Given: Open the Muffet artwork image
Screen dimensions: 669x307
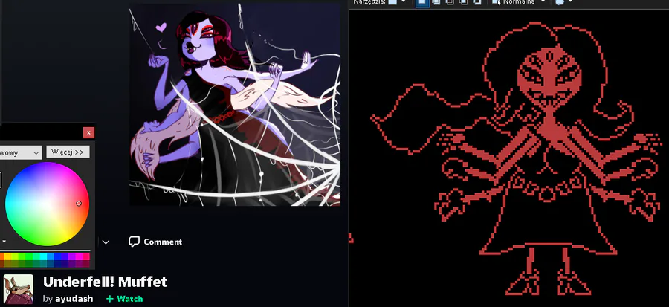Looking at the screenshot, I should [x=235, y=105].
